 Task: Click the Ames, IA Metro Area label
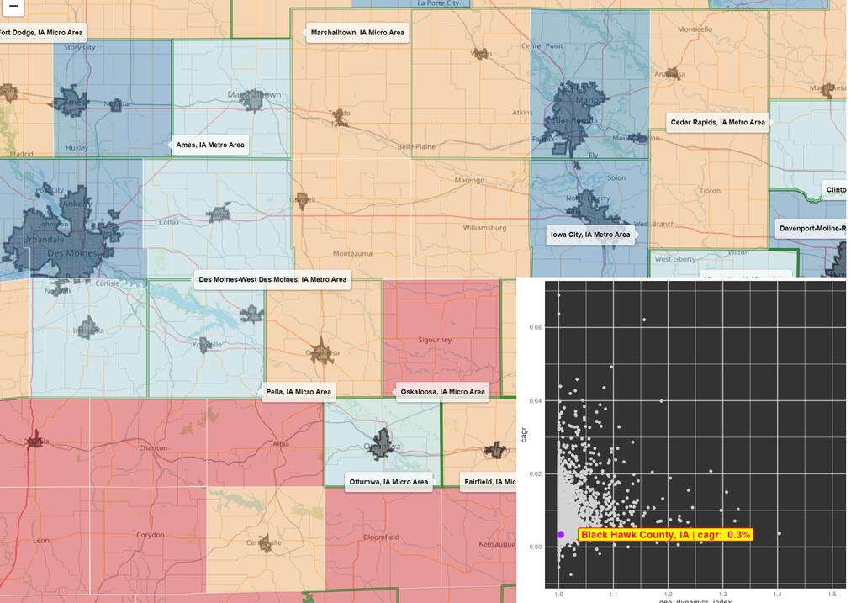click(x=210, y=145)
